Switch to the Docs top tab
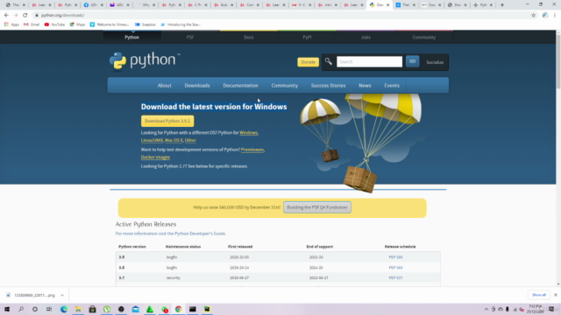This screenshot has width=561, height=315. tap(249, 37)
